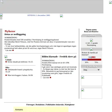Click the broken image above 'Lokala' section

[x=6, y=57]
